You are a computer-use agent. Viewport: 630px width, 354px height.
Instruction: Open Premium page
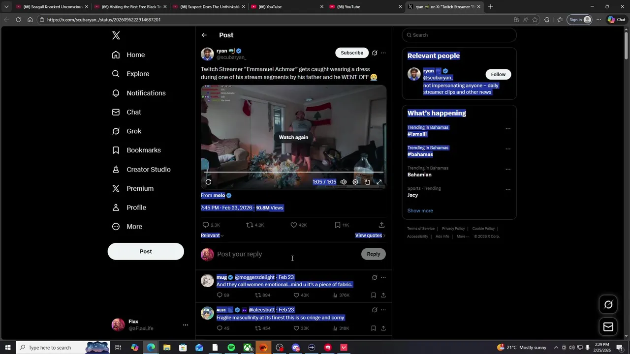pyautogui.click(x=133, y=188)
